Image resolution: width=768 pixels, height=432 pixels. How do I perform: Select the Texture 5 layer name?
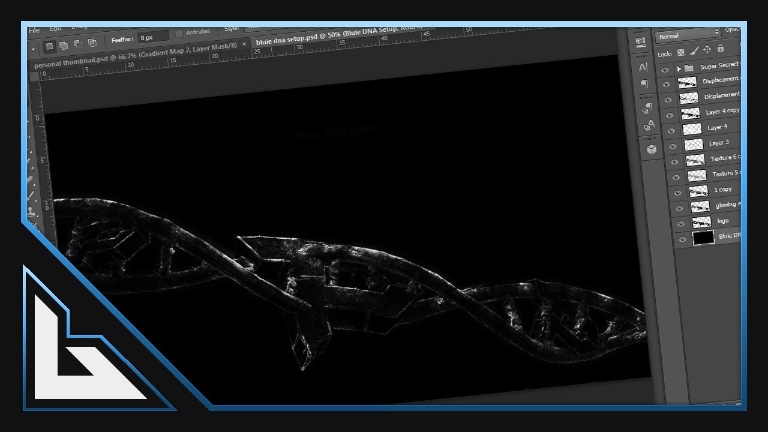point(727,173)
